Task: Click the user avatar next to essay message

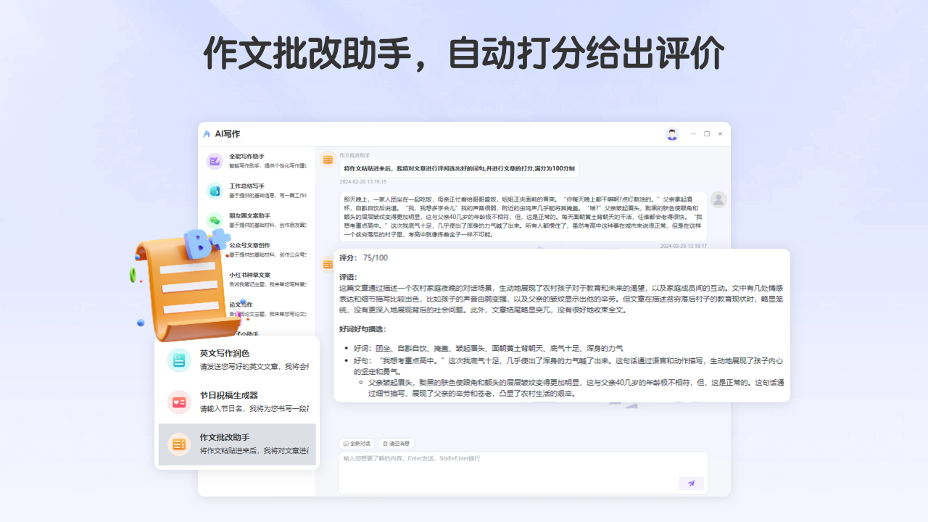Action: (x=718, y=200)
